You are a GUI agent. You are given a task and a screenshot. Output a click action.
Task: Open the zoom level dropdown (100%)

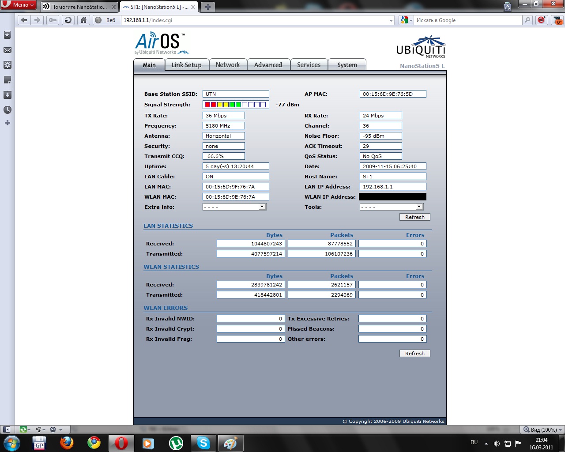coord(543,429)
